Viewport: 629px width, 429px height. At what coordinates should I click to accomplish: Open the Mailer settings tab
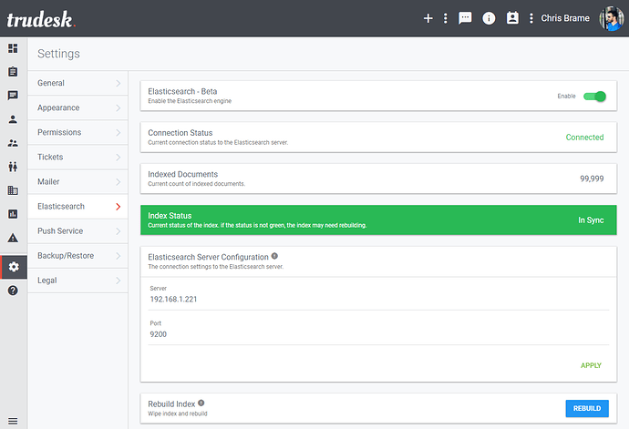[x=77, y=181]
